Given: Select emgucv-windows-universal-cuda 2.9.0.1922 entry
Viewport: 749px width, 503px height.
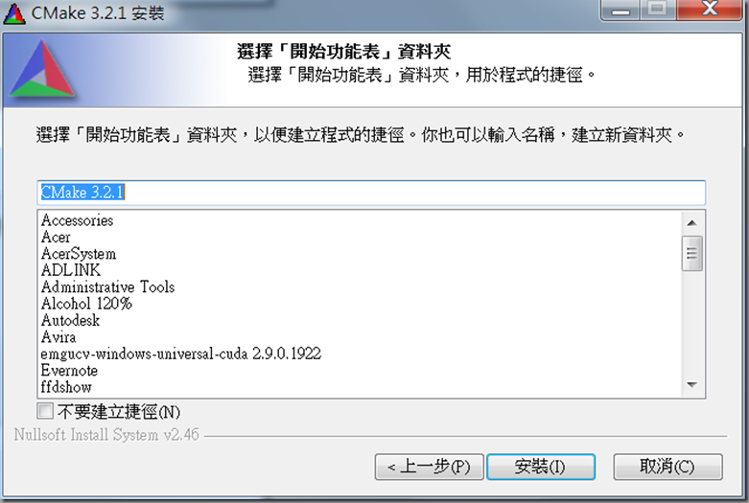Looking at the screenshot, I should pos(181,354).
